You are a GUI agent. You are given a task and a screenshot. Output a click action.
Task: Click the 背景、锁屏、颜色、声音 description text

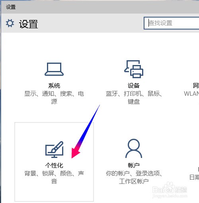(54, 177)
